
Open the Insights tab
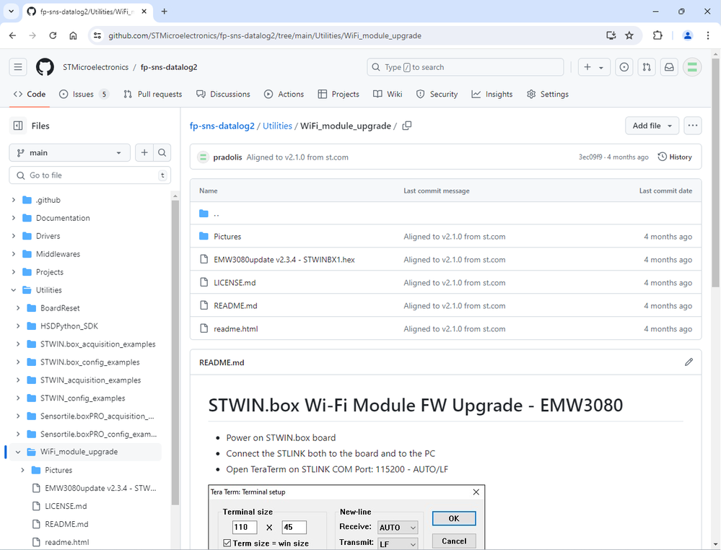point(492,95)
